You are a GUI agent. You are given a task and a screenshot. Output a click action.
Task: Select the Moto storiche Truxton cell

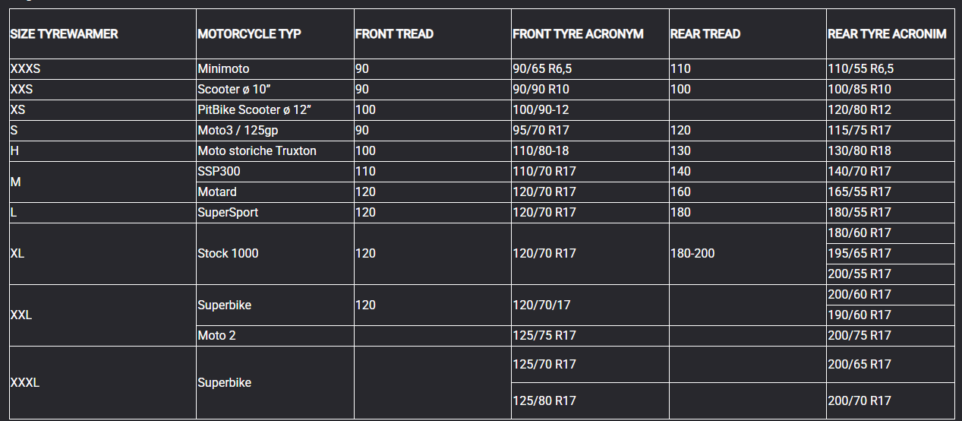257,151
